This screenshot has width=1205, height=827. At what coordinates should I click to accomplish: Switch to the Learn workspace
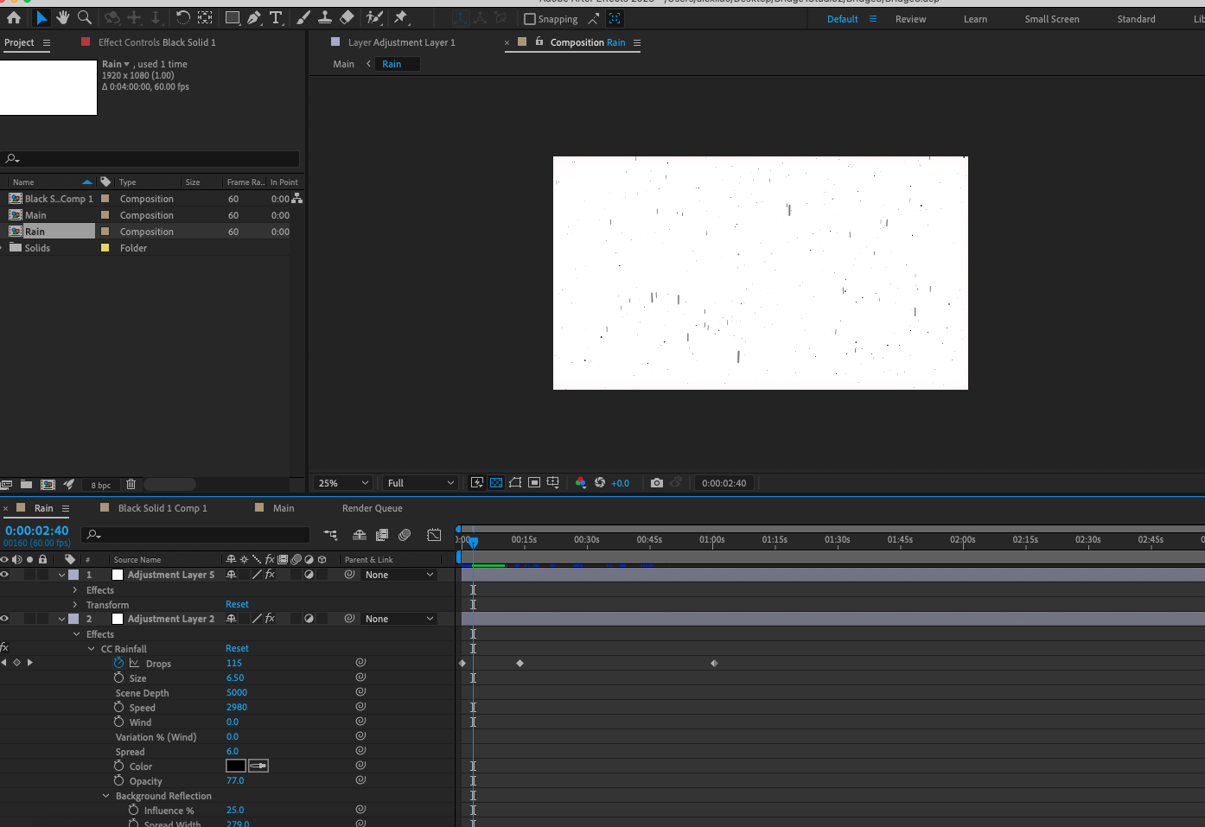[975, 19]
